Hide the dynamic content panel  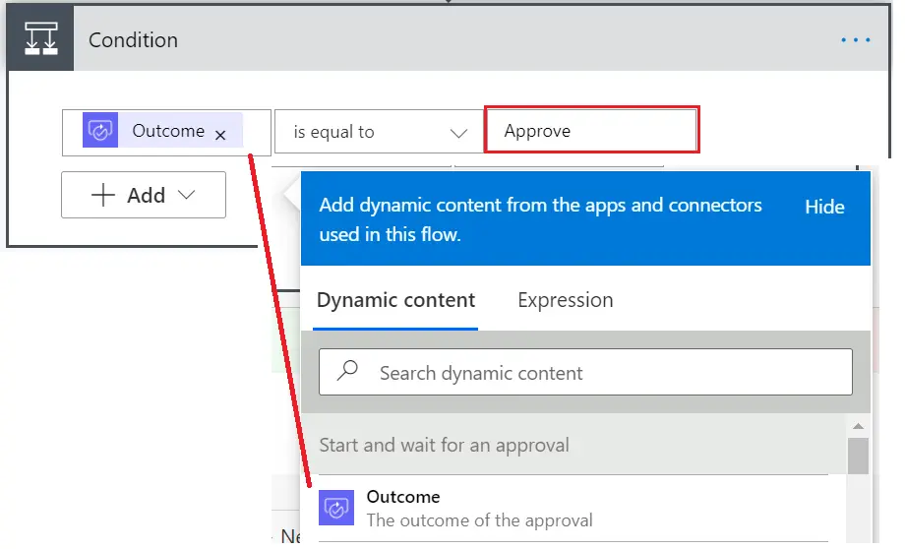pos(823,207)
